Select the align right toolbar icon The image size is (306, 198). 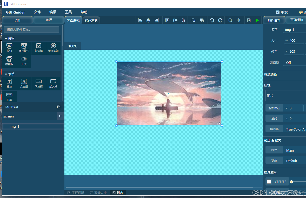click(x=157, y=20)
